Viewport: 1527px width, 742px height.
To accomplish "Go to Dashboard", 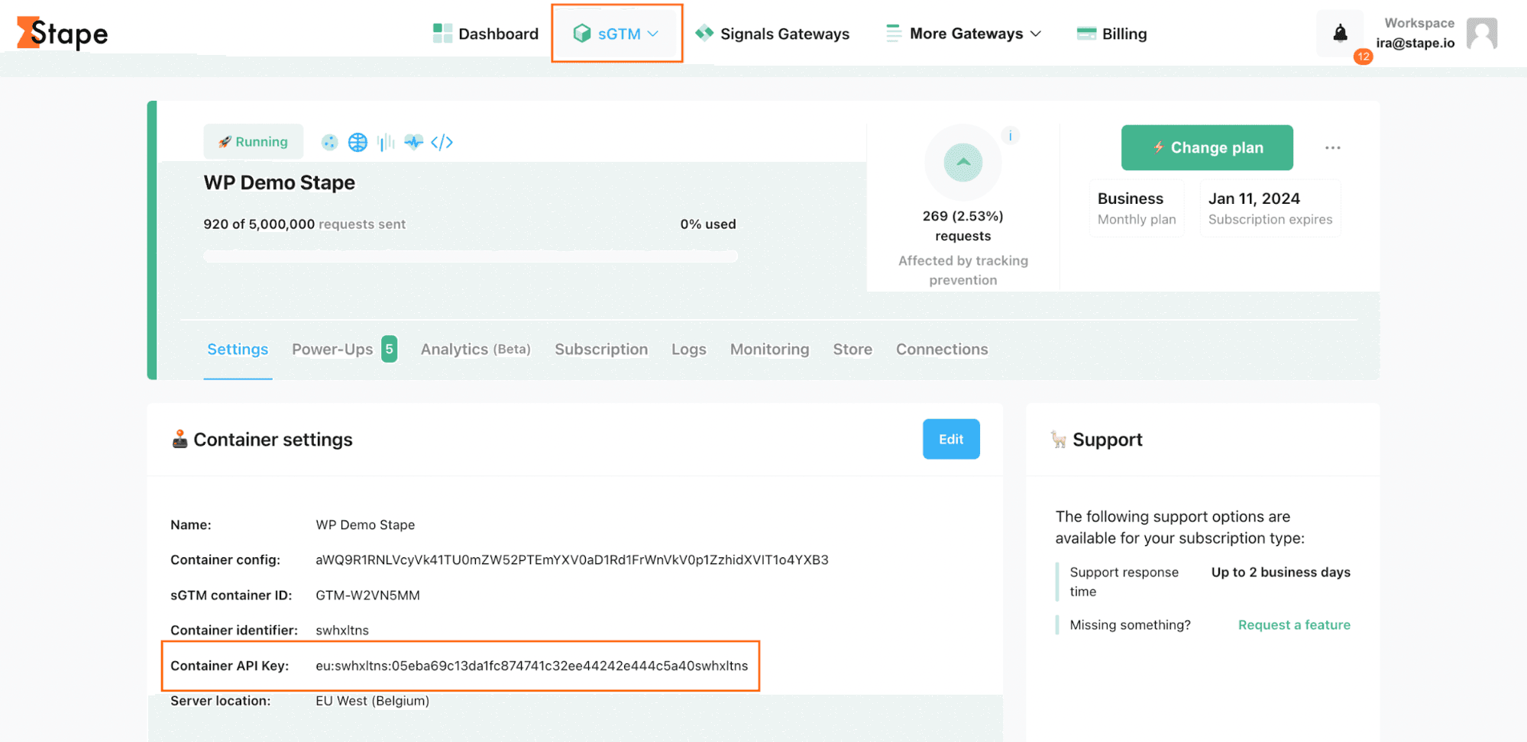I will coord(486,34).
